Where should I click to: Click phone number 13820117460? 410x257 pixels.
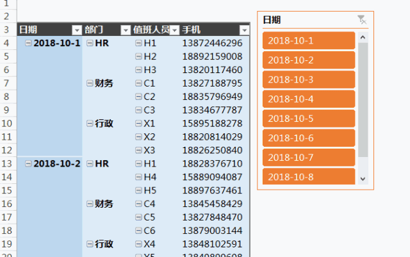pos(212,70)
